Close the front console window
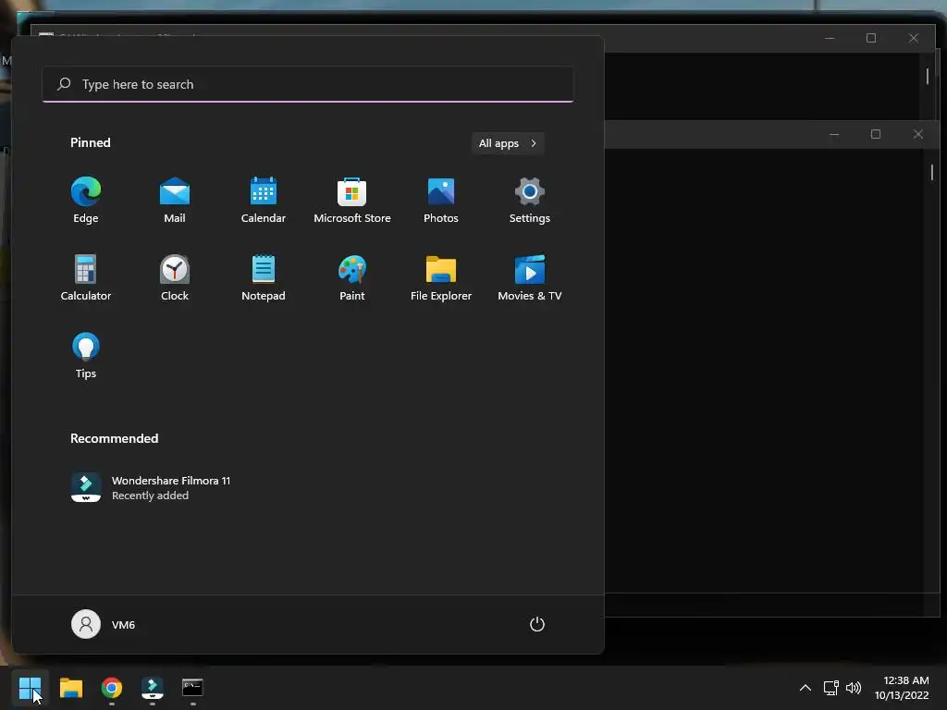This screenshot has height=710, width=947. 918,134
